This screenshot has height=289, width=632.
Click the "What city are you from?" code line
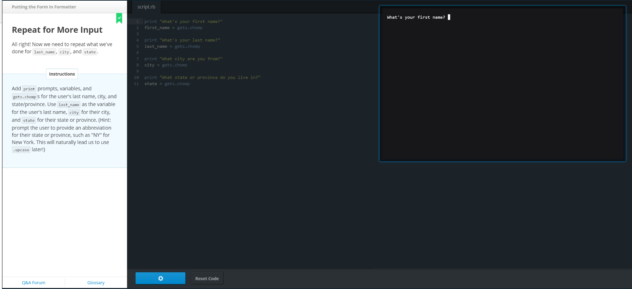point(183,59)
